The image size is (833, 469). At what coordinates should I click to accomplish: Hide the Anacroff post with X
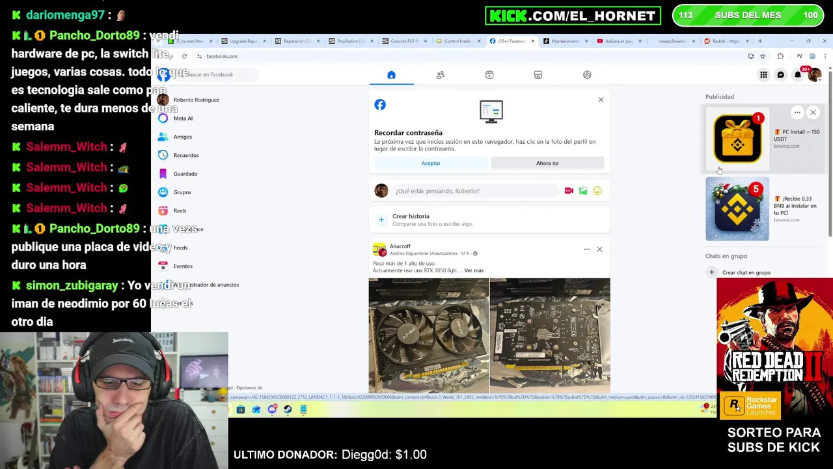[599, 249]
